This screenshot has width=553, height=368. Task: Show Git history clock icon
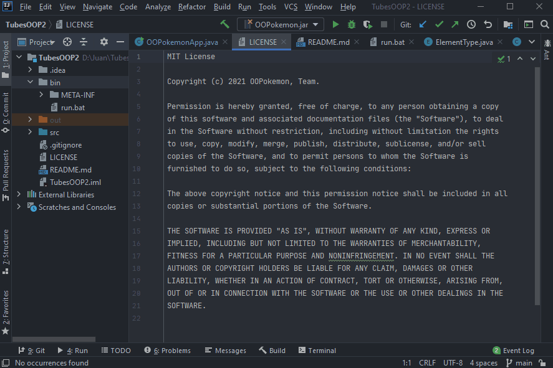point(471,24)
